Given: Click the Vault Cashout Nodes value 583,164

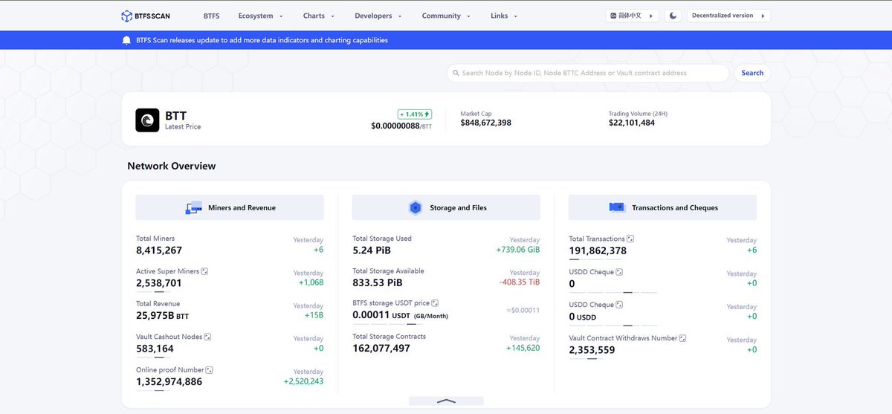Looking at the screenshot, I should pyautogui.click(x=155, y=349).
